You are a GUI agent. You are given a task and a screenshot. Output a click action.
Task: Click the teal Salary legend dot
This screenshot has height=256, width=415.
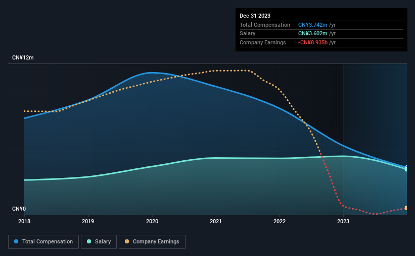coord(89,241)
